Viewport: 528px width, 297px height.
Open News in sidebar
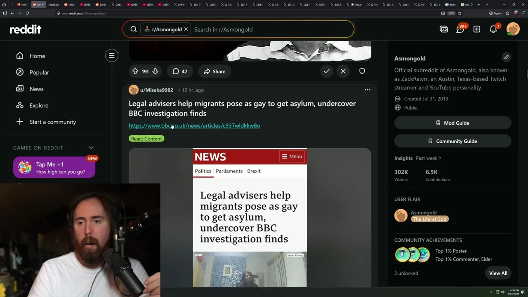point(36,89)
